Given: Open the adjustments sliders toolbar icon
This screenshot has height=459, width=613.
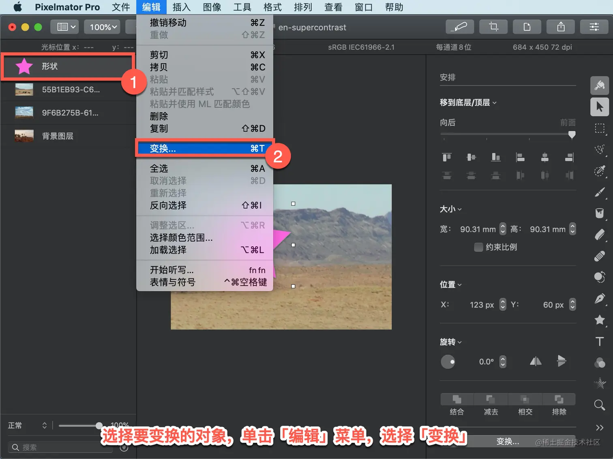Looking at the screenshot, I should click(x=594, y=27).
